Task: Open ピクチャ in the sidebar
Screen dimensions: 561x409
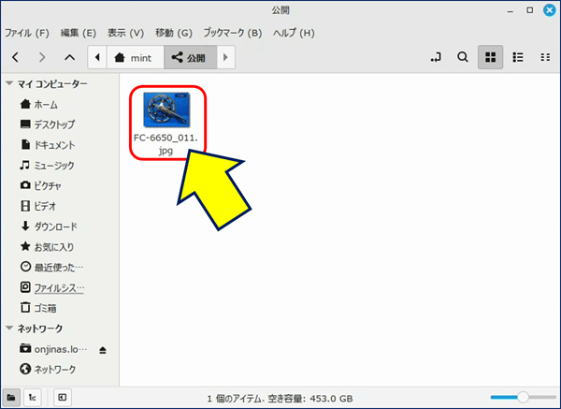Action: click(x=40, y=186)
